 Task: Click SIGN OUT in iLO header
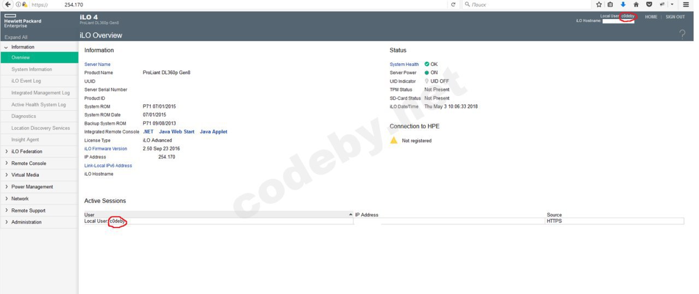(x=675, y=17)
